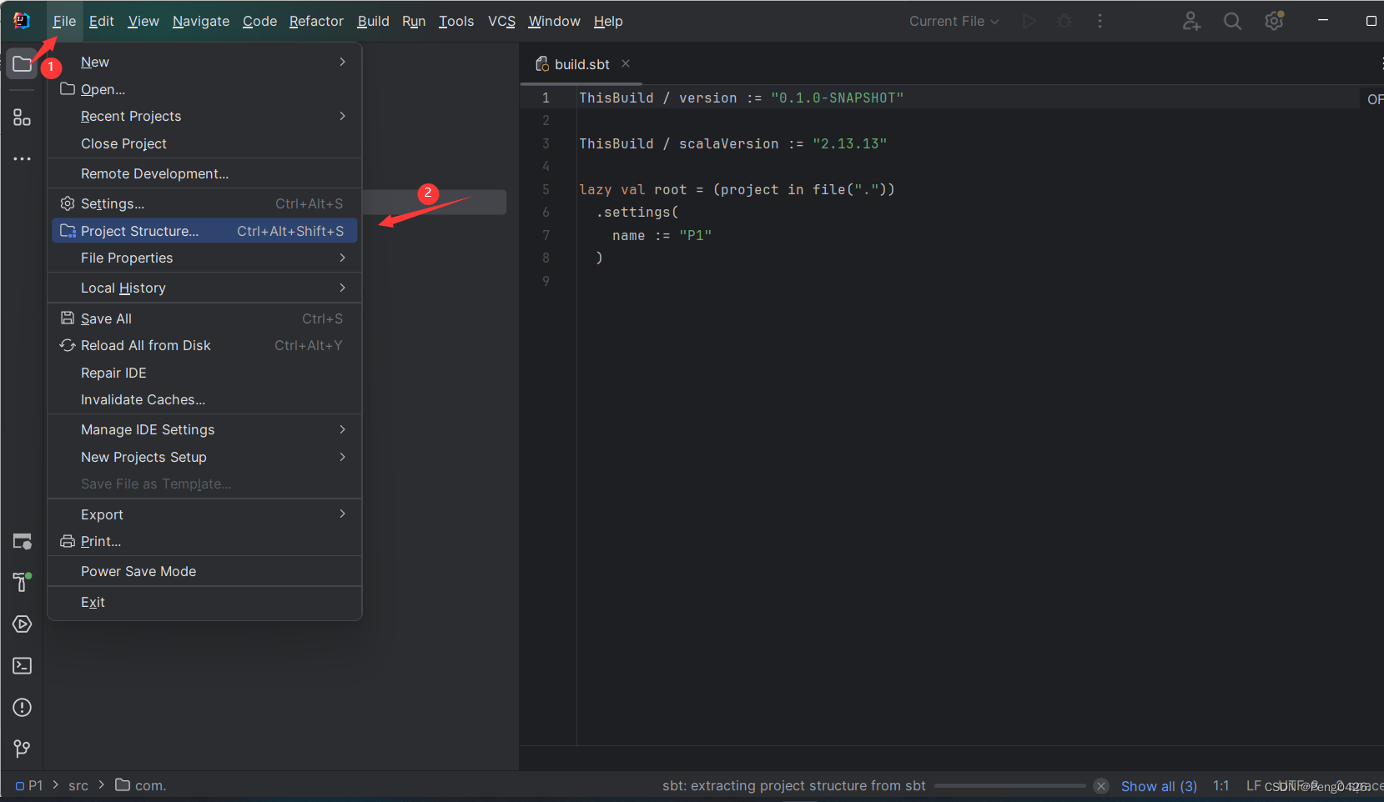Click the "0.1.0-SNAPSHOT" version string
The width and height of the screenshot is (1384, 802).
(x=837, y=98)
